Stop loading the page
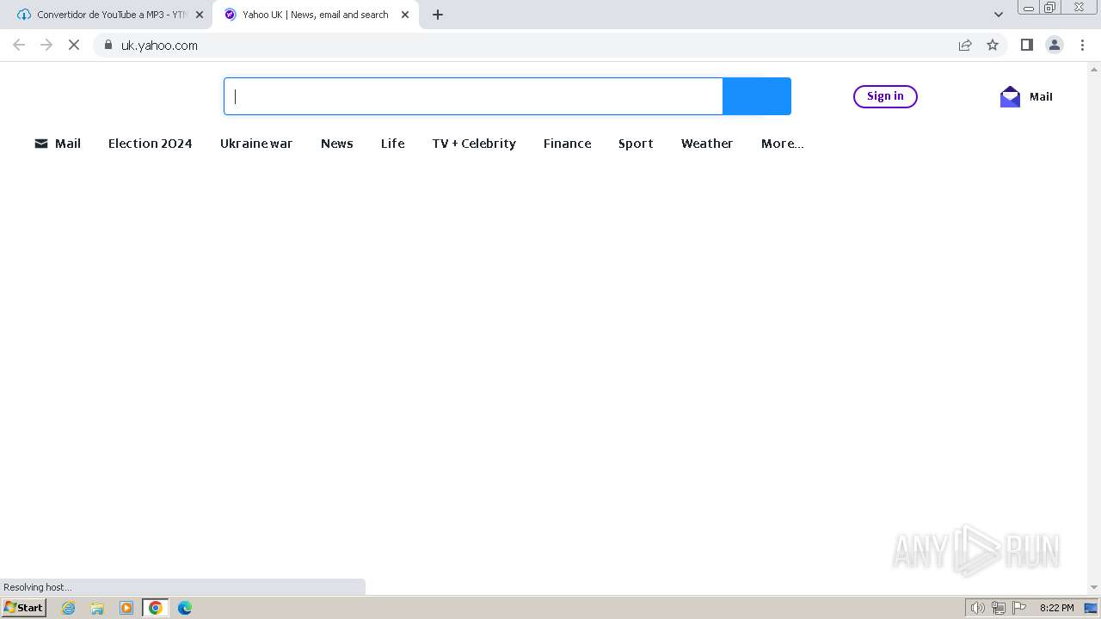The image size is (1101, 619). coord(74,45)
